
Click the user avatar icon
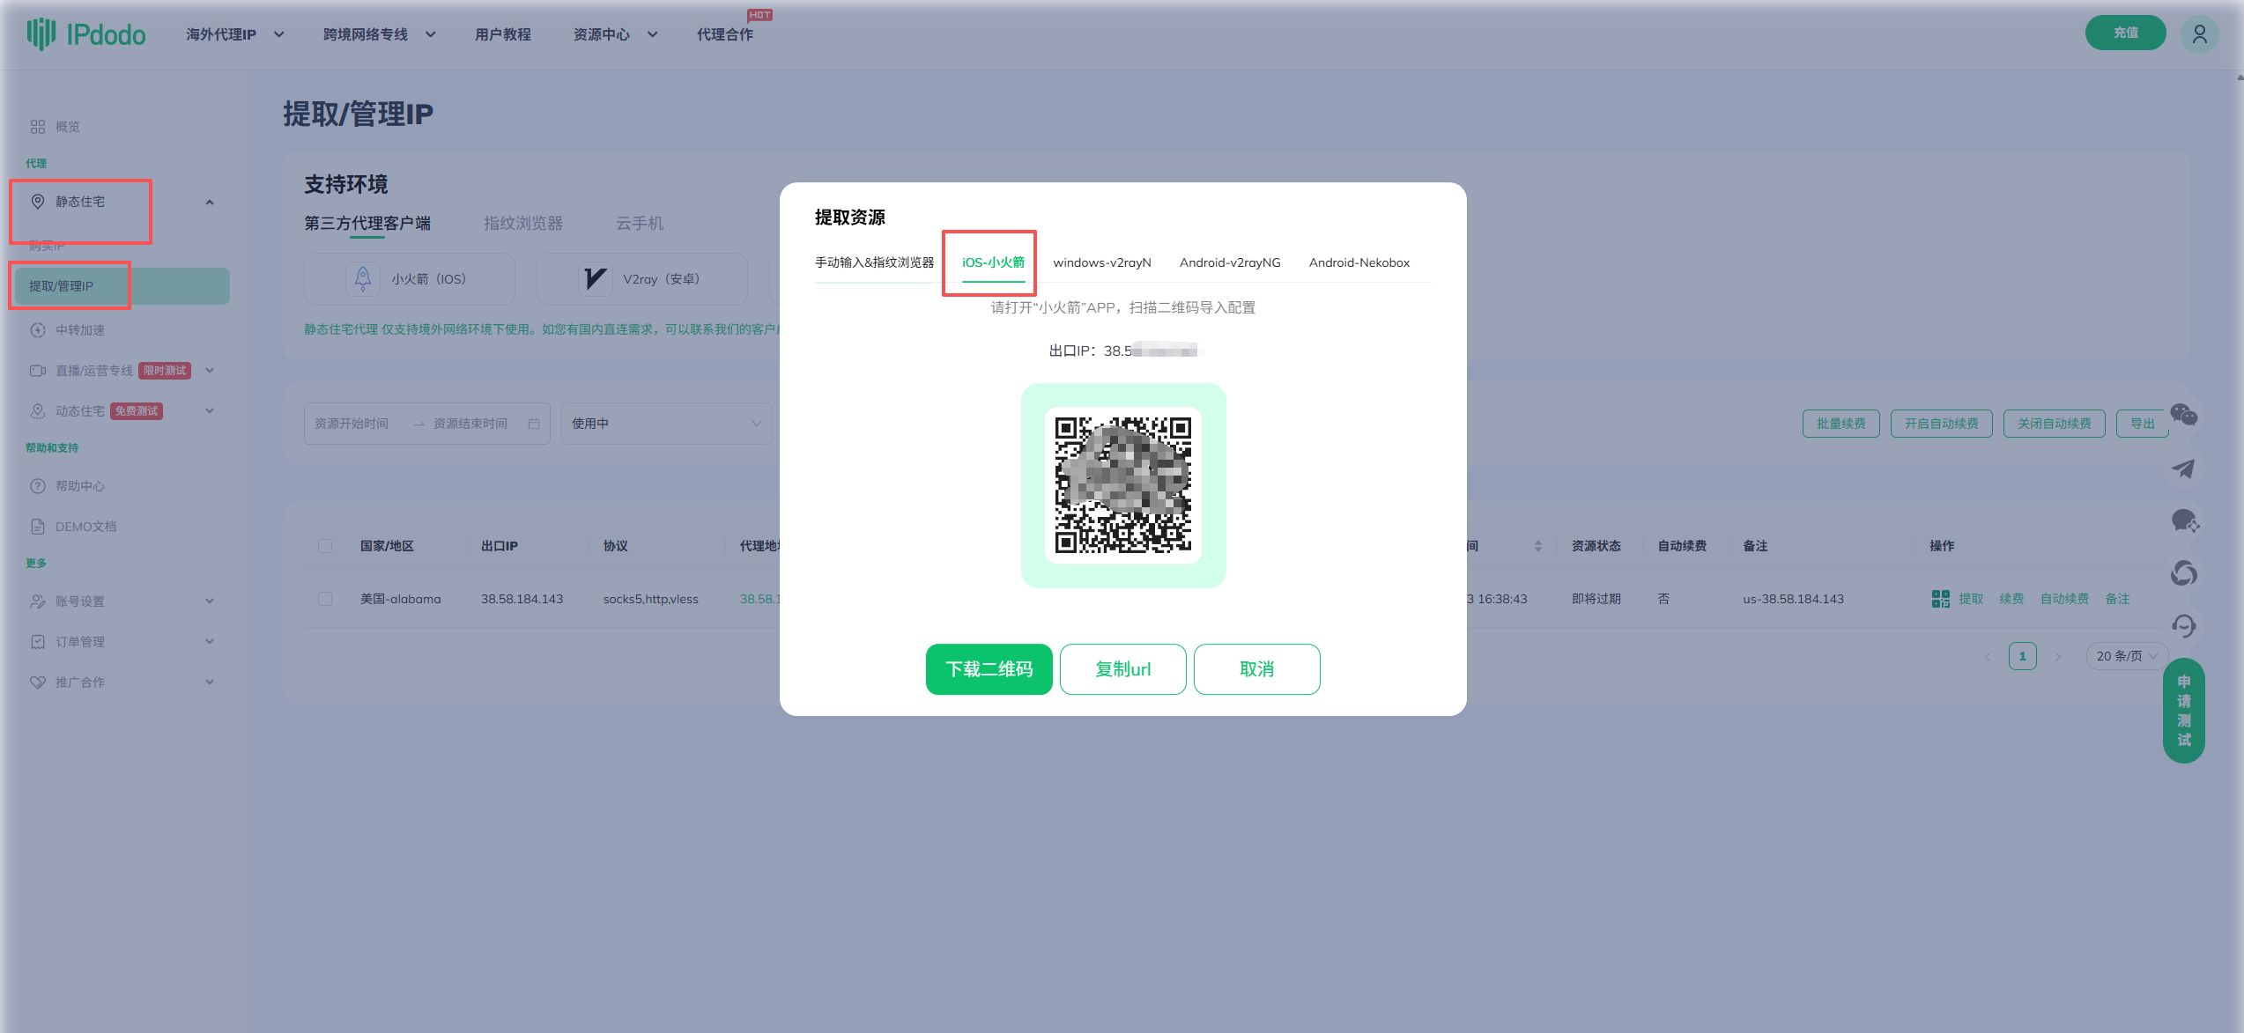pos(2199,34)
